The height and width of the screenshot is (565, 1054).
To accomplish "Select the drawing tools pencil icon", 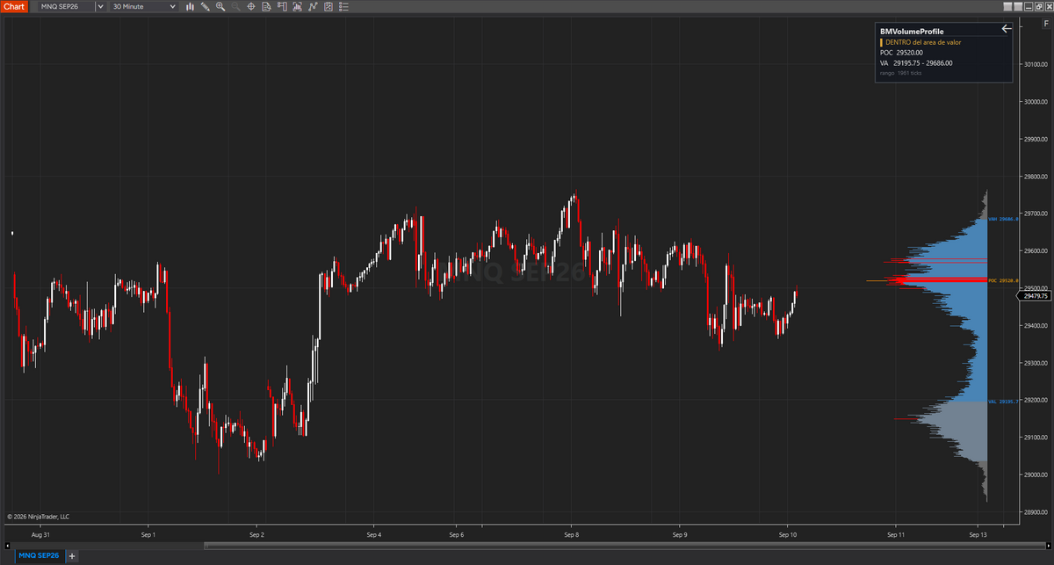I will [x=205, y=6].
